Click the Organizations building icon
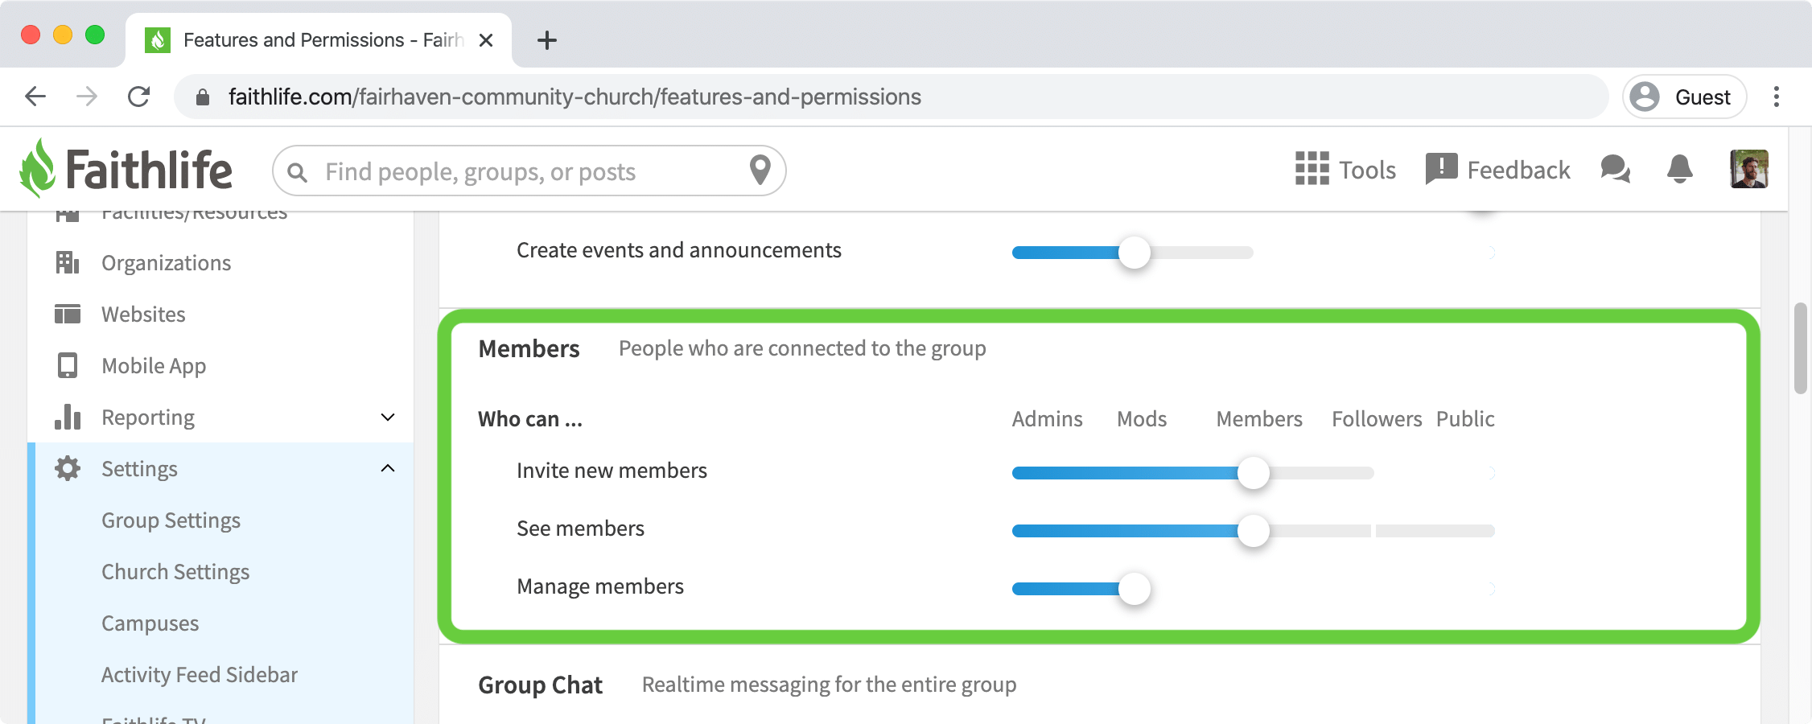The image size is (1812, 724). (68, 262)
